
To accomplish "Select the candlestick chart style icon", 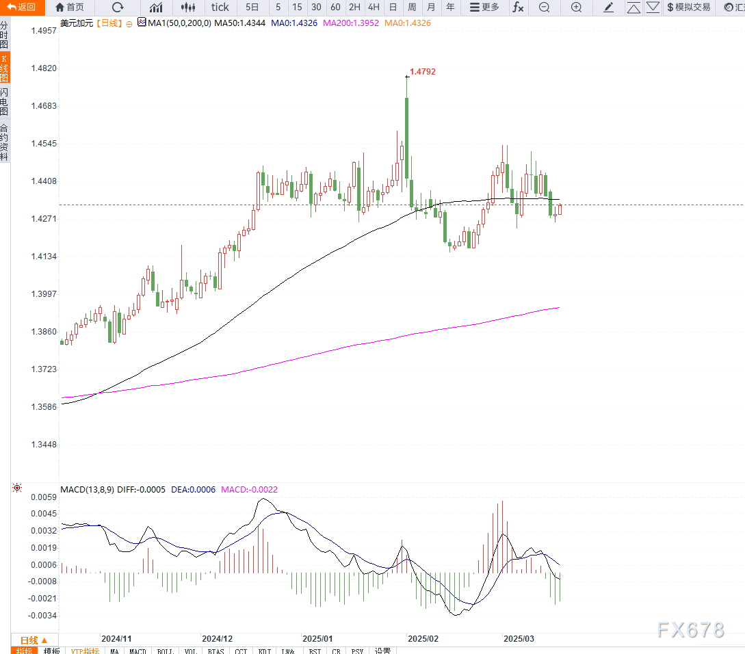I will 188,7.
